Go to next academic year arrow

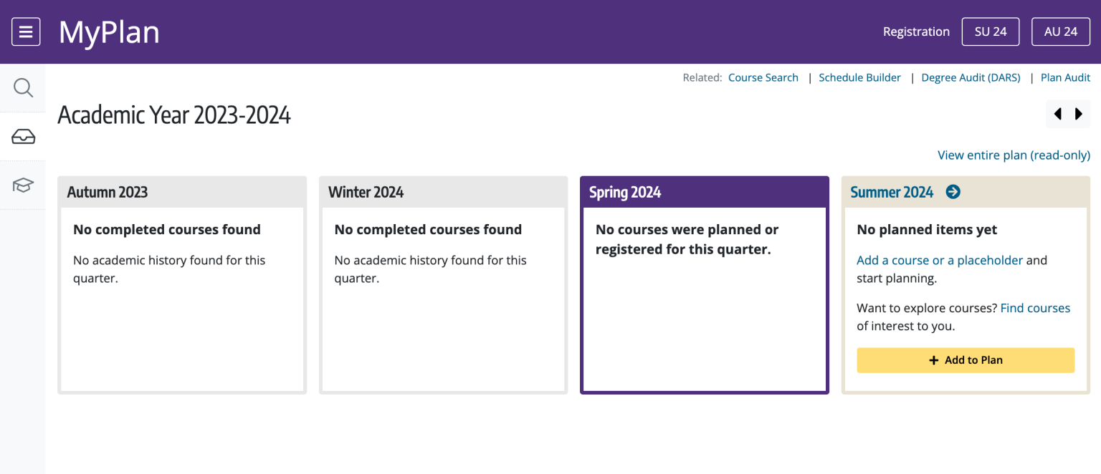1079,114
